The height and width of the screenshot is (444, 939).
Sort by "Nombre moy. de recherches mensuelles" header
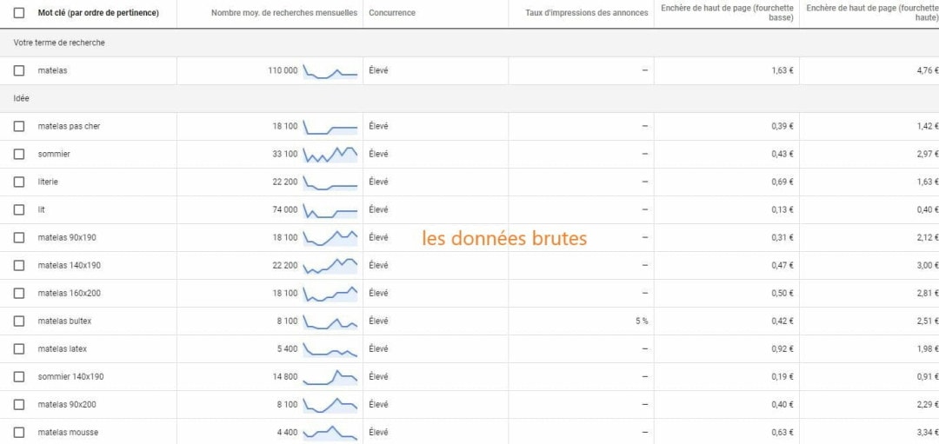[283, 13]
